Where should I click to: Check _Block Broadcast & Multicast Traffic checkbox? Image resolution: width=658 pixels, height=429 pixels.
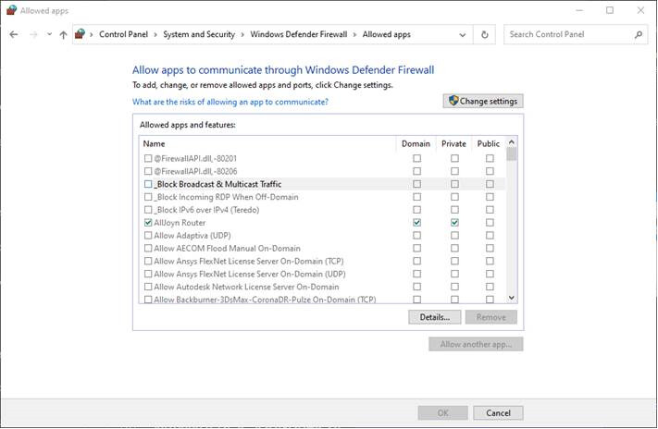point(148,184)
